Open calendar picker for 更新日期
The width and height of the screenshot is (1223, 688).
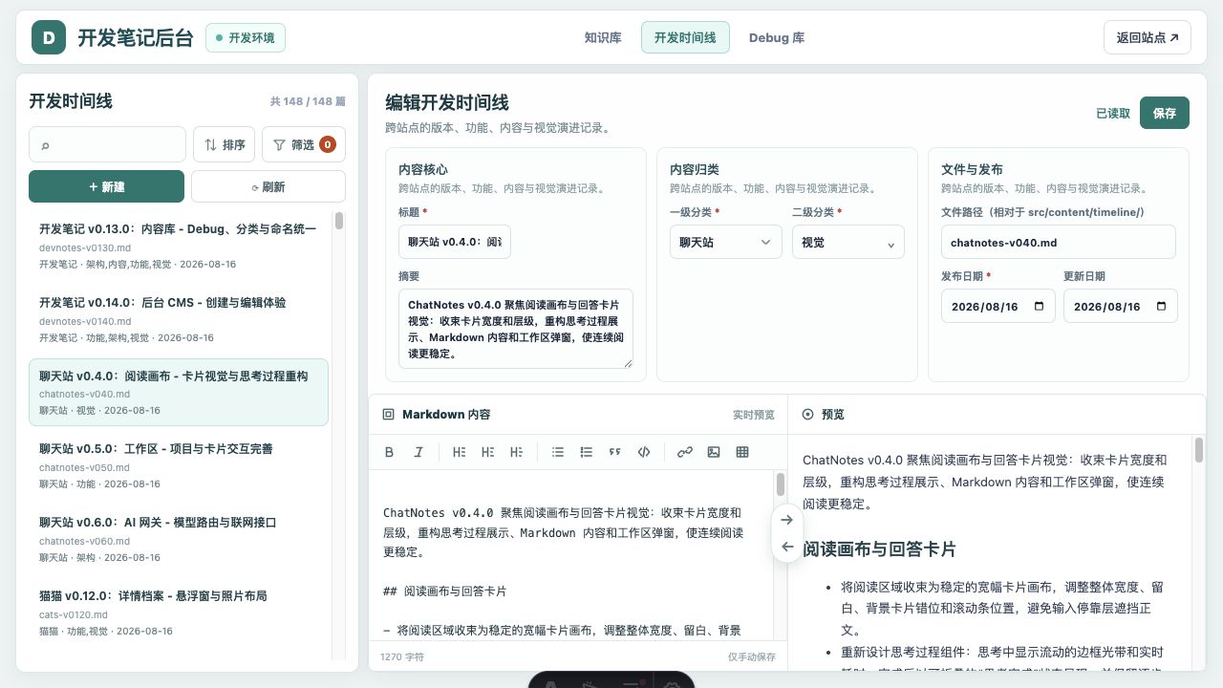[1162, 307]
